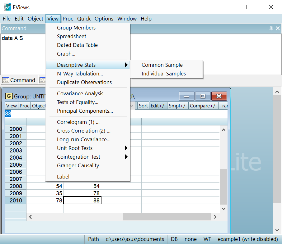Open the Quick menu in menu bar
The height and width of the screenshot is (244, 282).
(84, 19)
